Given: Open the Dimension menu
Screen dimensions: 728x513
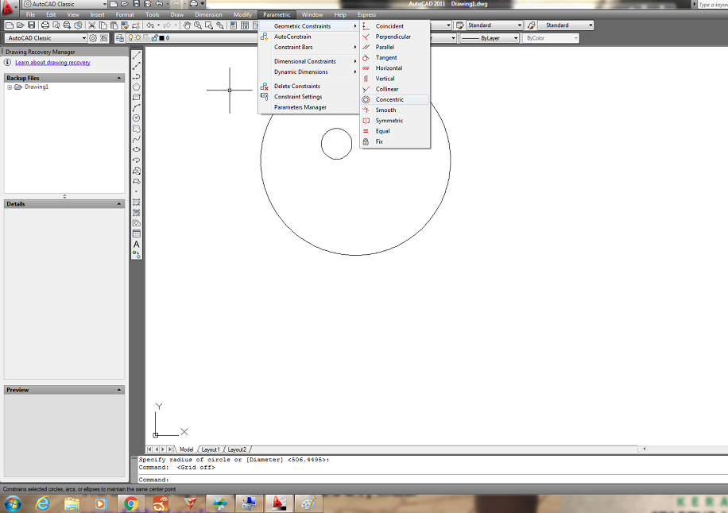Looking at the screenshot, I should 208,15.
